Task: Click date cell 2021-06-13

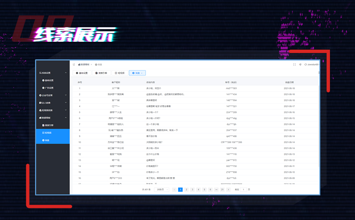Action: pyautogui.click(x=289, y=154)
